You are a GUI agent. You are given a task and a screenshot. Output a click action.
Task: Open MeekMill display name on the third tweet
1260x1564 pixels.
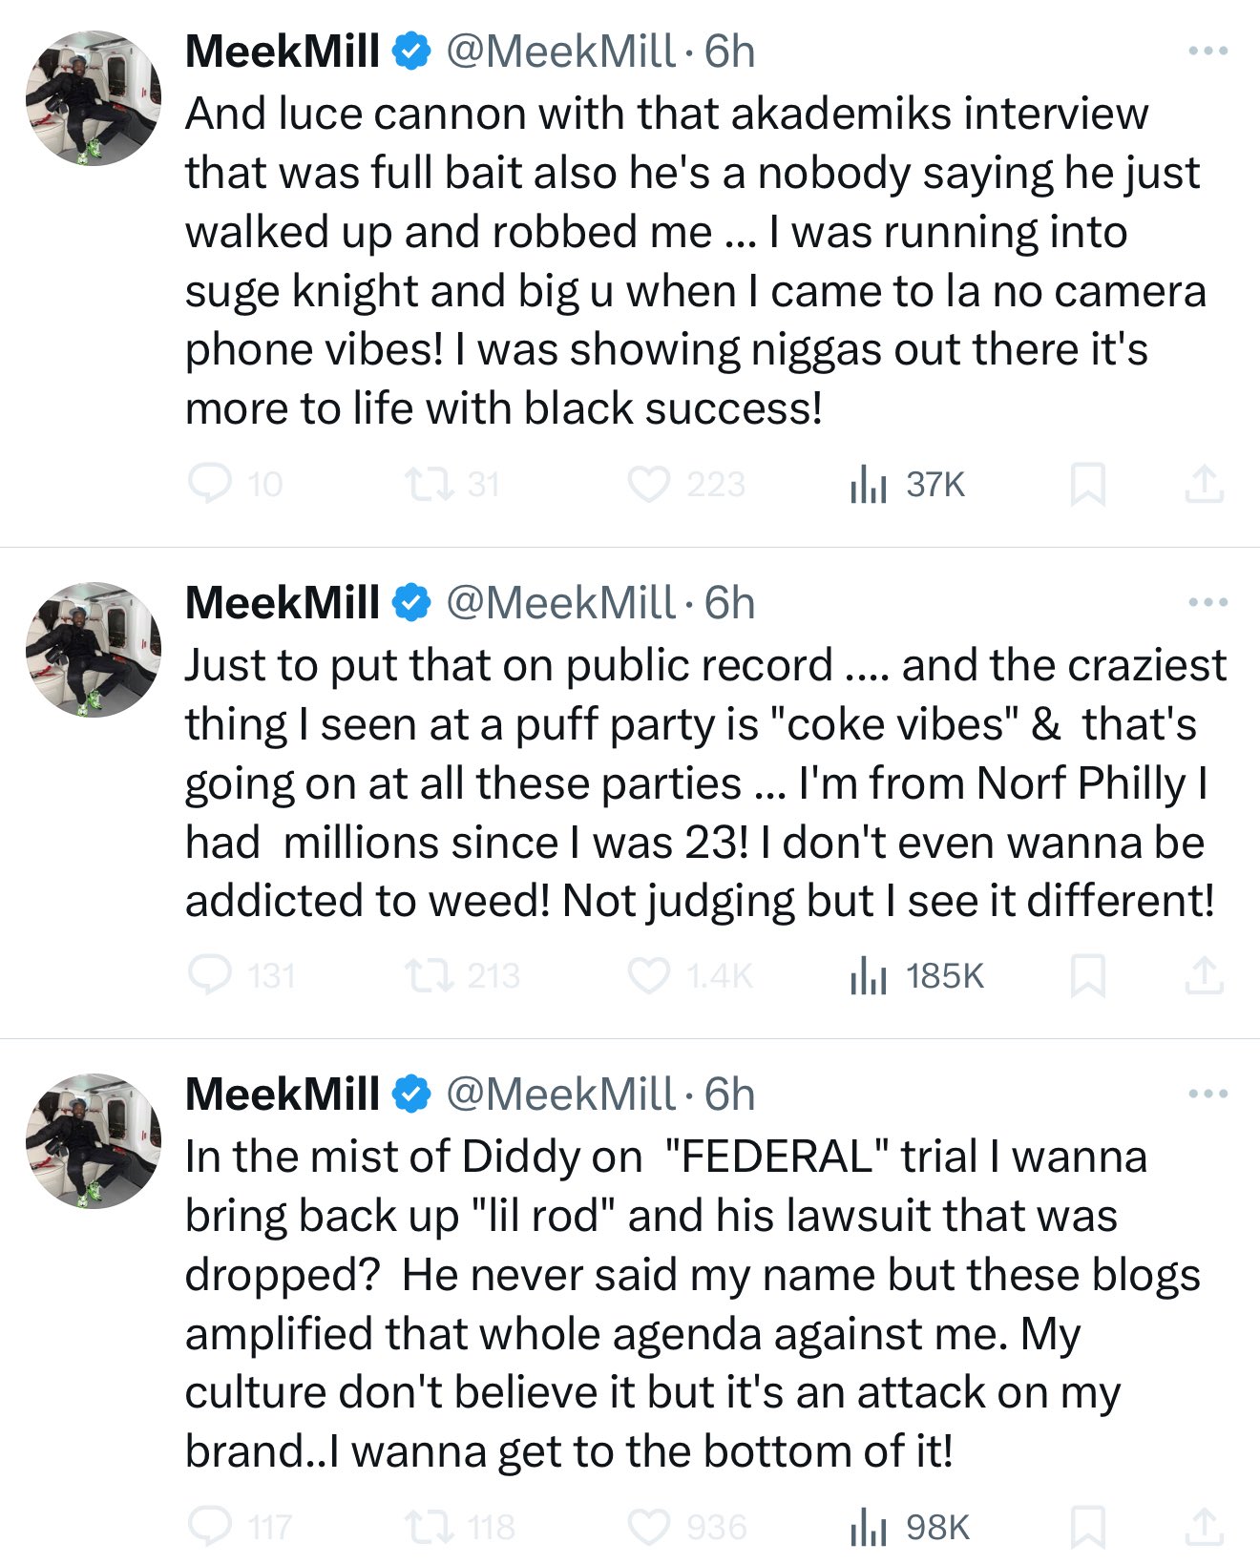(x=283, y=1095)
